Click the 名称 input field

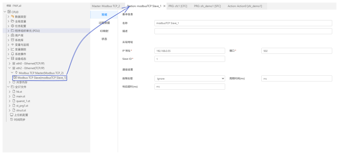tap(243, 23)
